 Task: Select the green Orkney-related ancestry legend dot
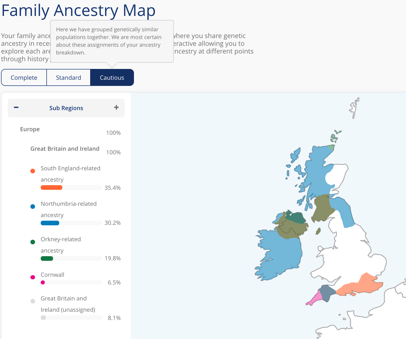[32, 242]
